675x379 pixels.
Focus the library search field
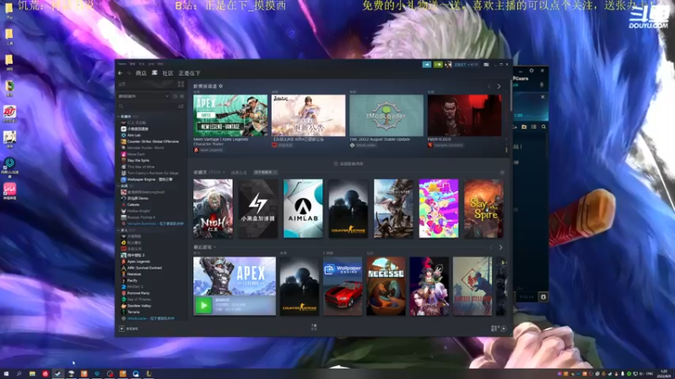tap(146, 106)
